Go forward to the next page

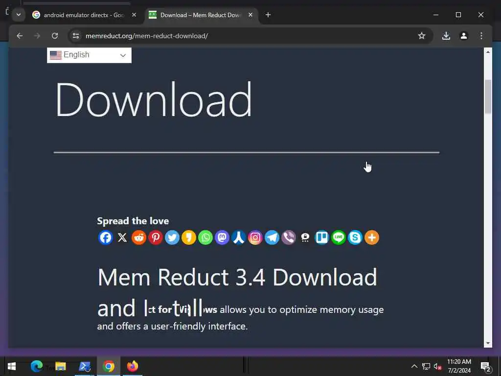(x=37, y=36)
